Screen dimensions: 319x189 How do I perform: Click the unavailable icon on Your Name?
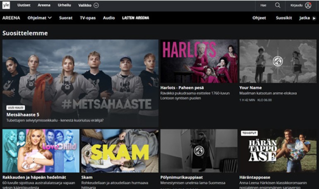coord(278,61)
